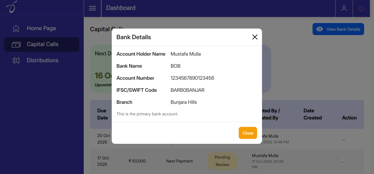Open action menu for 17 Oct row

[x=343, y=161]
